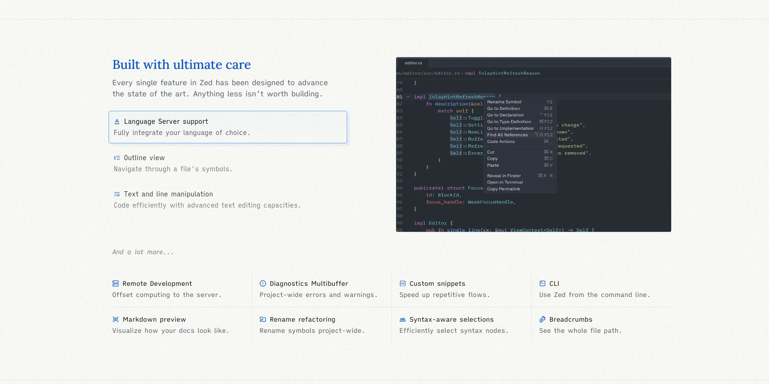
Task: Click the Syntax-aware selections heading
Action: pyautogui.click(x=451, y=319)
